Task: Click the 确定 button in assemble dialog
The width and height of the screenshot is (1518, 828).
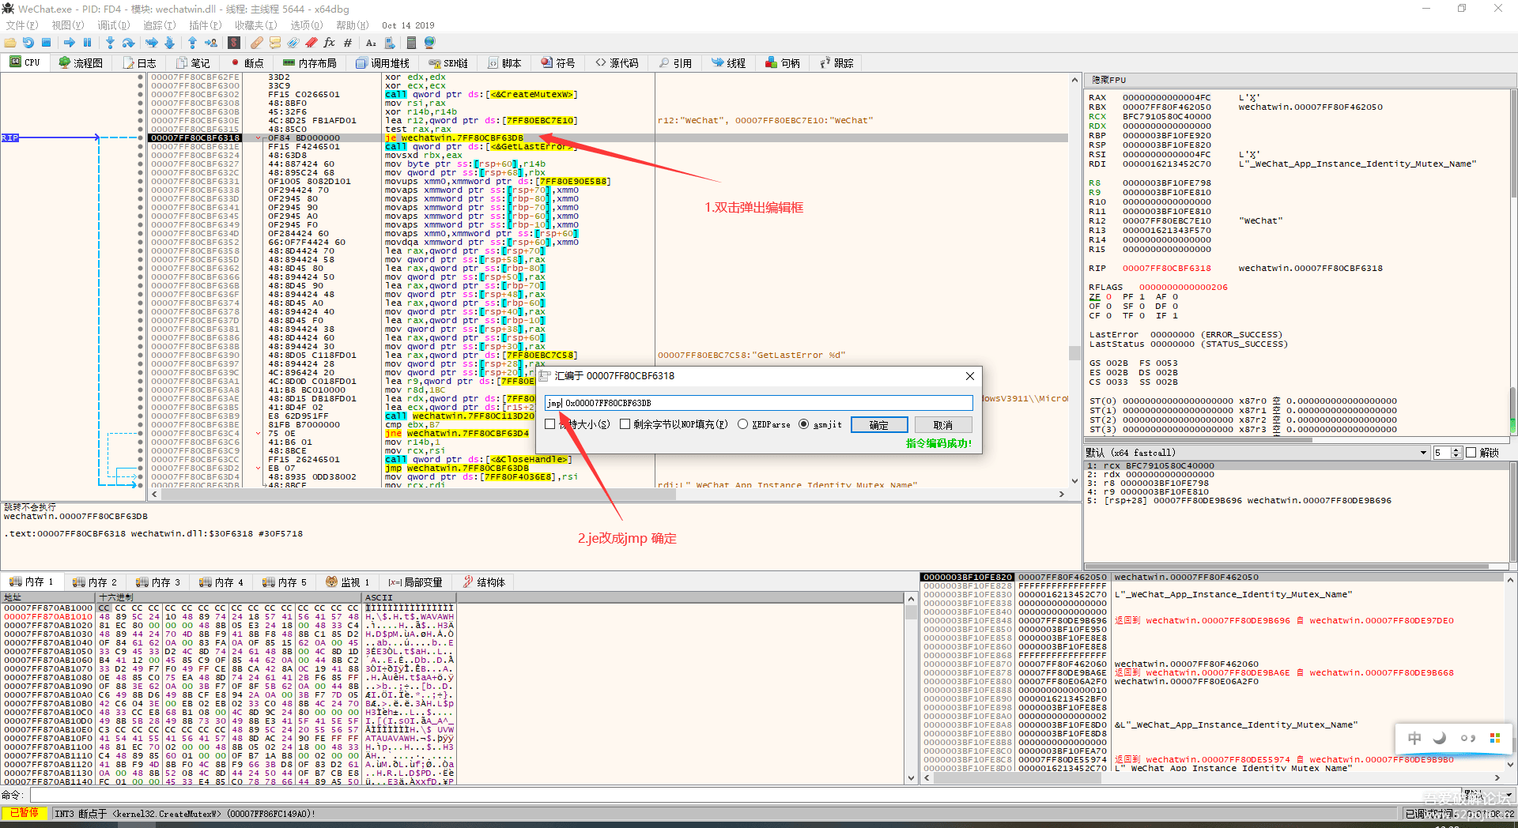Action: [878, 425]
